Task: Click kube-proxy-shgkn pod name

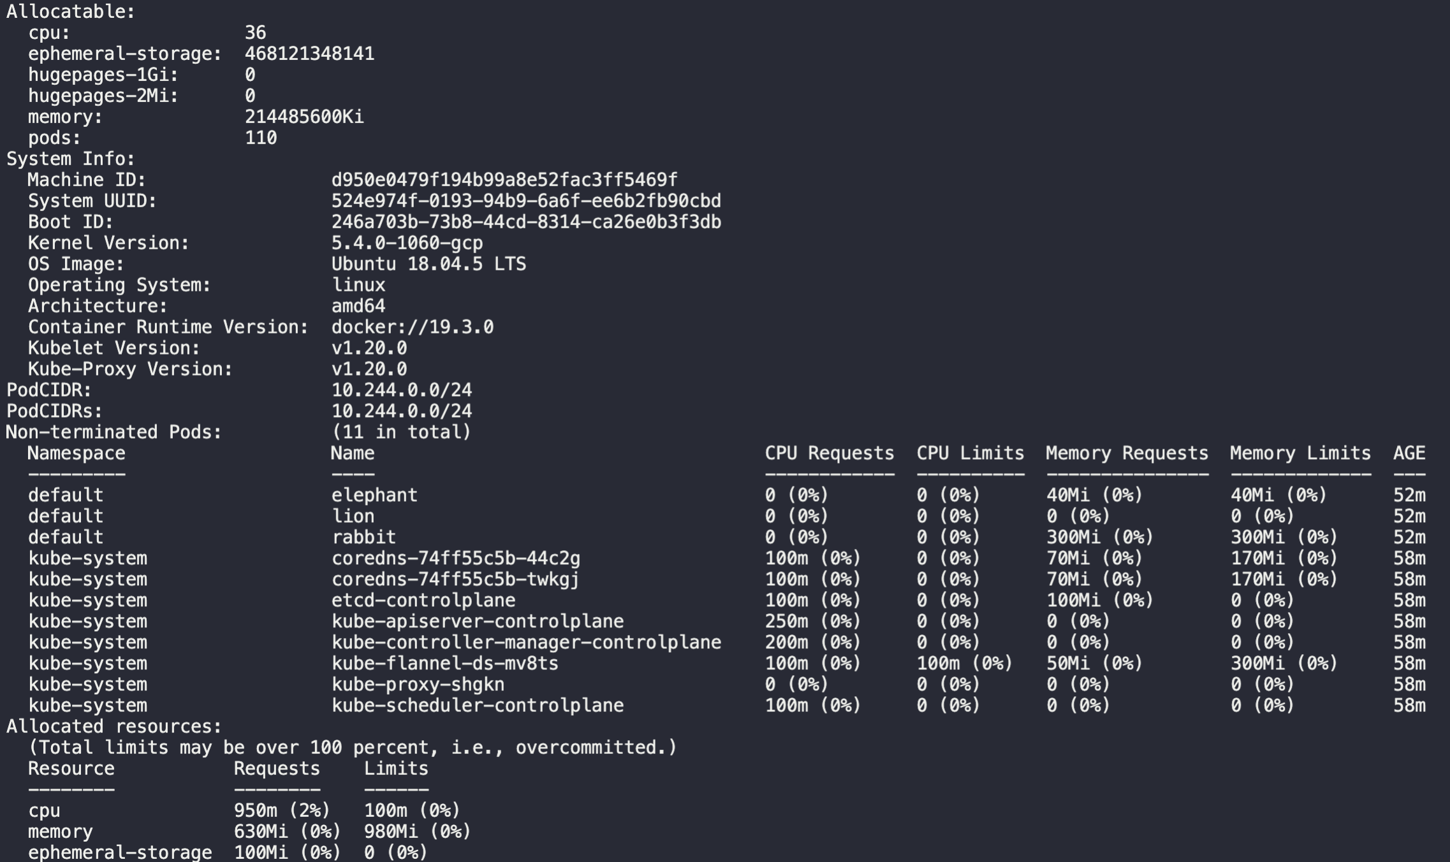Action: (418, 684)
